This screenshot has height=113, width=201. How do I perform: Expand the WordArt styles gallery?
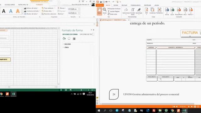22,13
